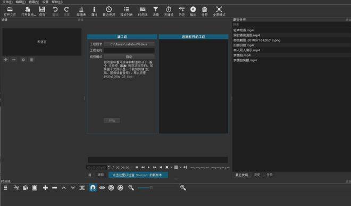Select the _20180716120219.png recent file
The width and height of the screenshot is (351, 206).
pyautogui.click(x=257, y=40)
